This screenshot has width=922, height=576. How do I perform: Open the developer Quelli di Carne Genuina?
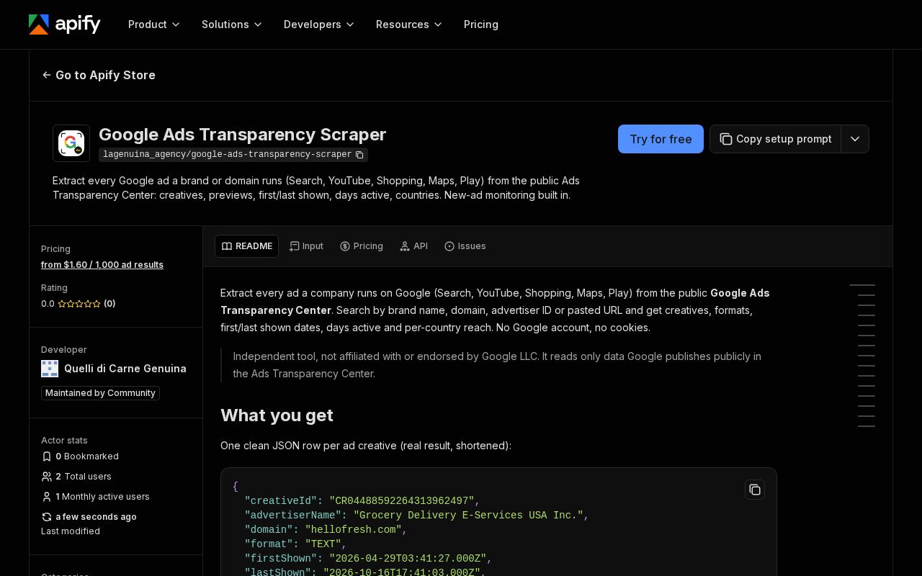pyautogui.click(x=125, y=369)
